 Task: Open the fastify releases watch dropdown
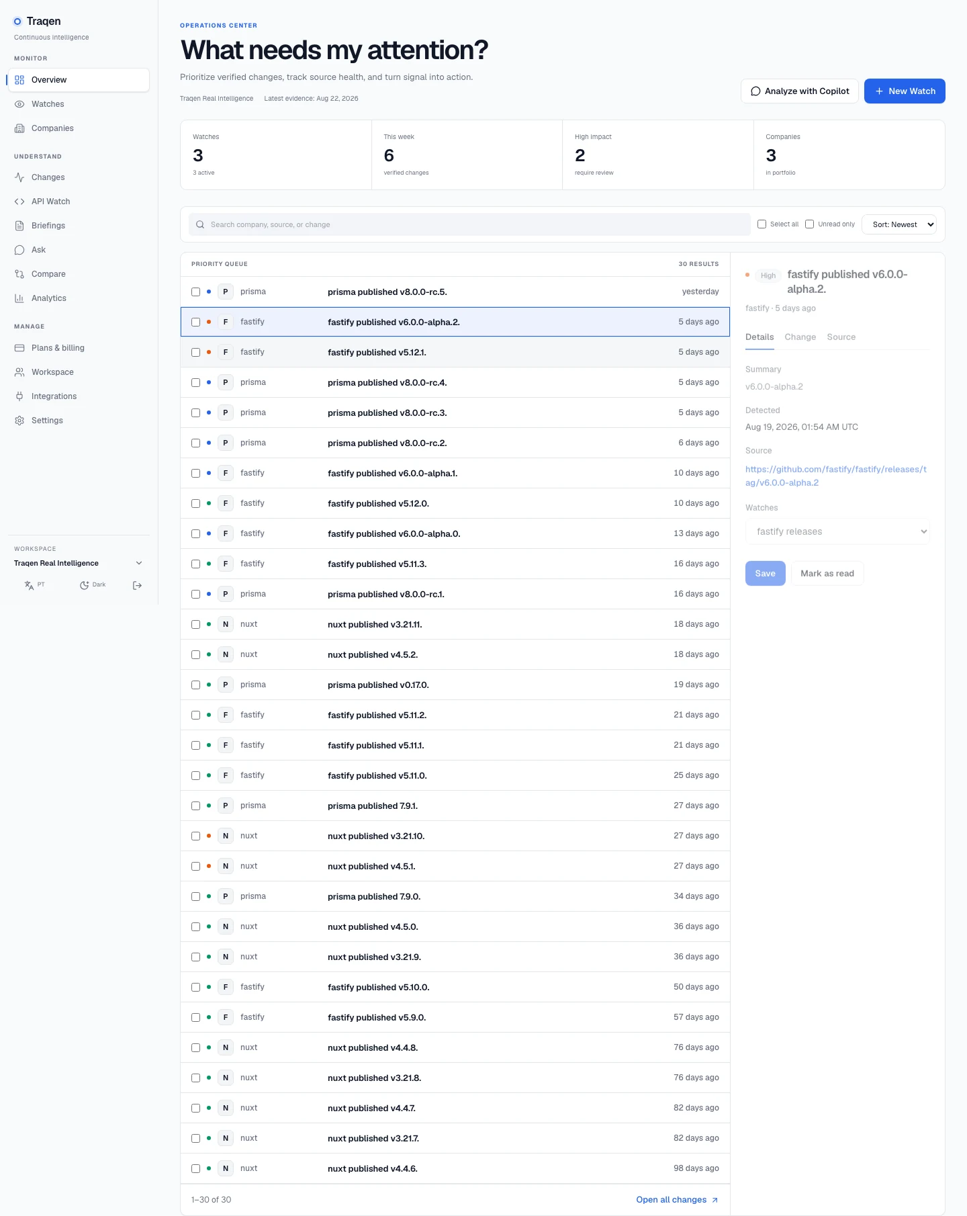pyautogui.click(x=837, y=531)
